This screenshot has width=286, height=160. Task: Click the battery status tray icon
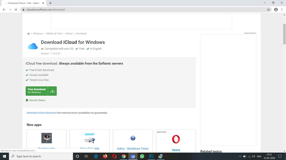pos(245,156)
